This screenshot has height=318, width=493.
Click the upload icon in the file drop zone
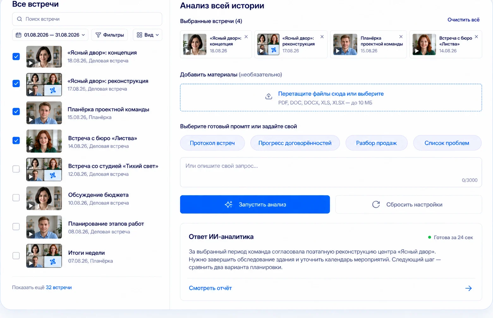(x=269, y=96)
